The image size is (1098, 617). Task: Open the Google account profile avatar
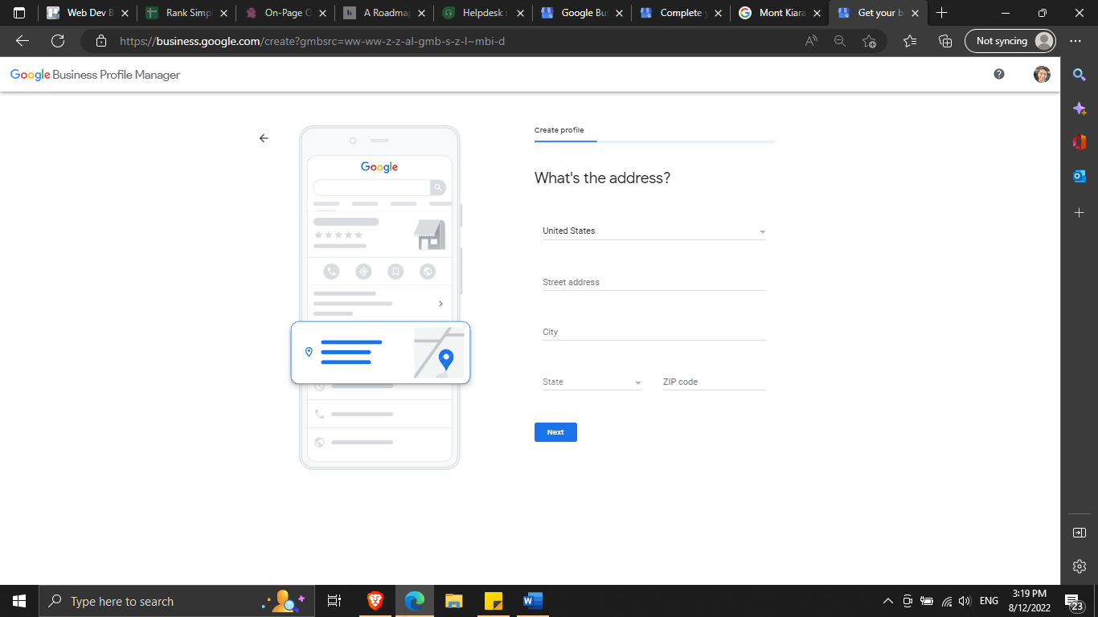click(x=1042, y=74)
